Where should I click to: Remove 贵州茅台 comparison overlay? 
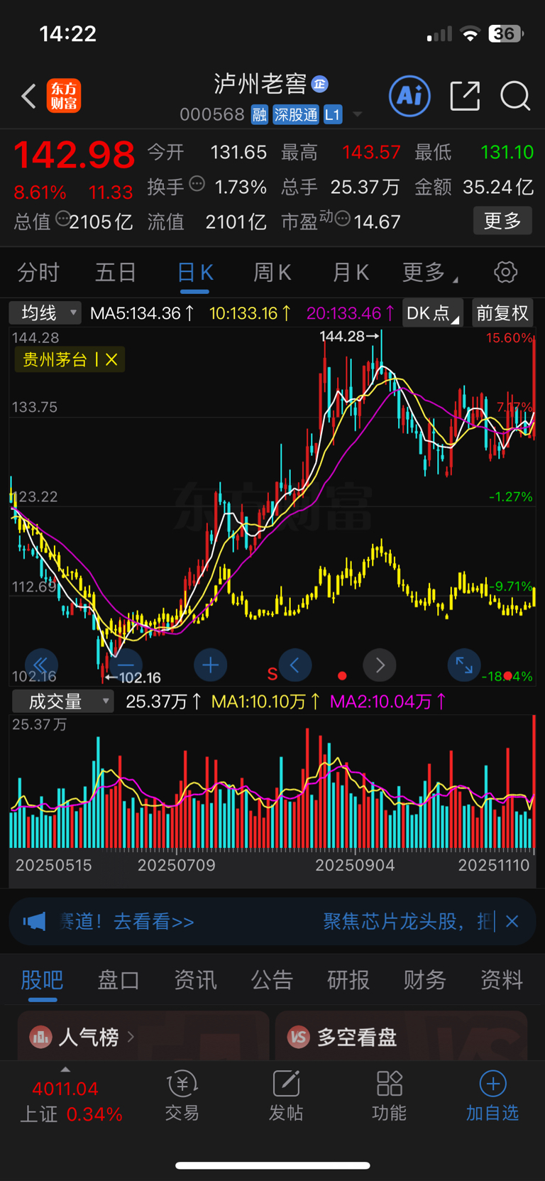pyautogui.click(x=111, y=359)
